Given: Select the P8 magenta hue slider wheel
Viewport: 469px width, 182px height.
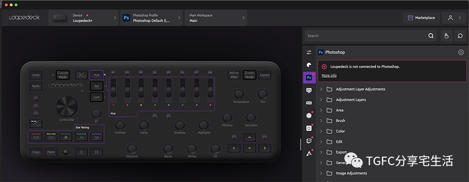Looking at the screenshot, I should (211, 90).
